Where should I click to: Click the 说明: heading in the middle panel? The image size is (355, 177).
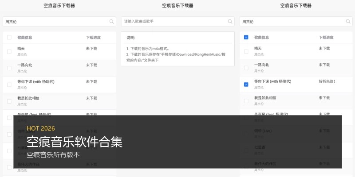click(130, 38)
